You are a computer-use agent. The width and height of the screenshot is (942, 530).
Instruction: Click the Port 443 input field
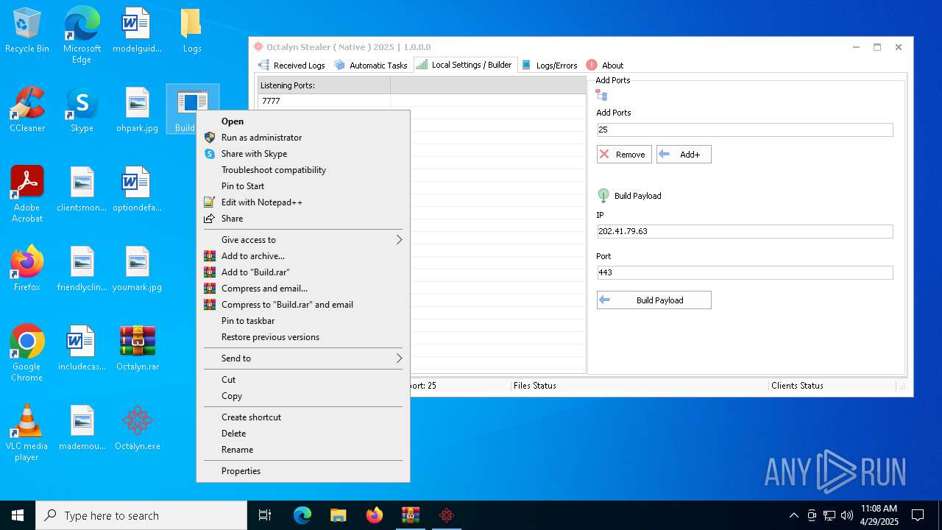tap(745, 272)
